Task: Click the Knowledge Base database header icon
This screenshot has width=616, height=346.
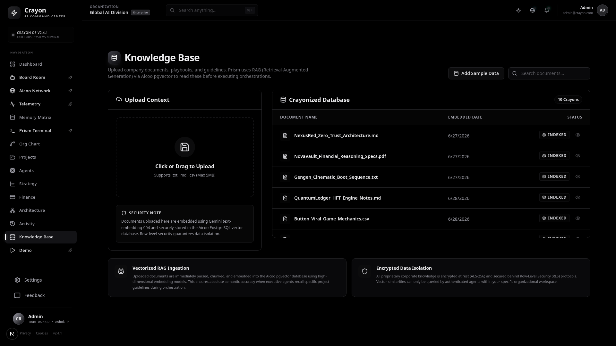Action: click(114, 58)
